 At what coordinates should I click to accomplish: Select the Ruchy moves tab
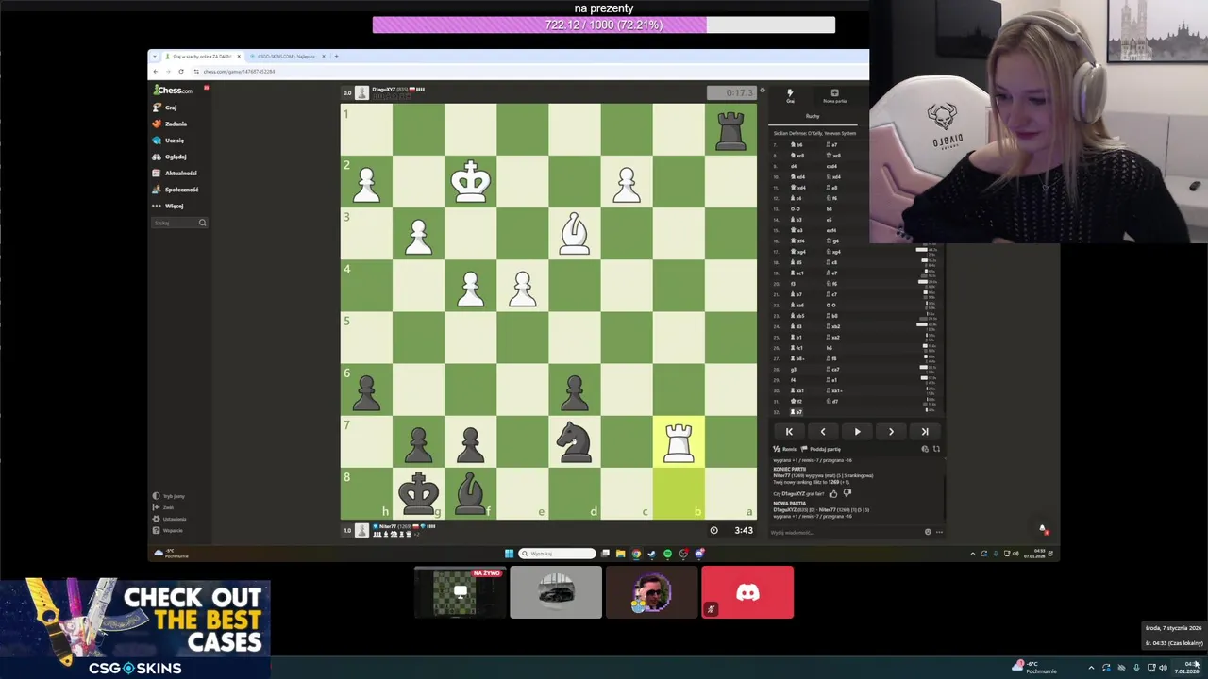coord(813,116)
